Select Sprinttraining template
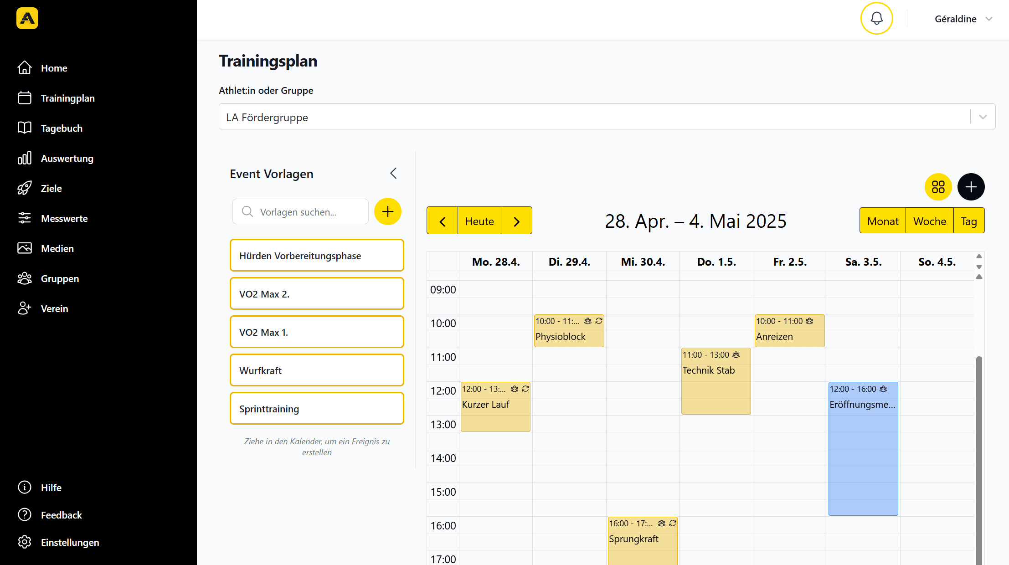Image resolution: width=1009 pixels, height=565 pixels. pos(317,408)
